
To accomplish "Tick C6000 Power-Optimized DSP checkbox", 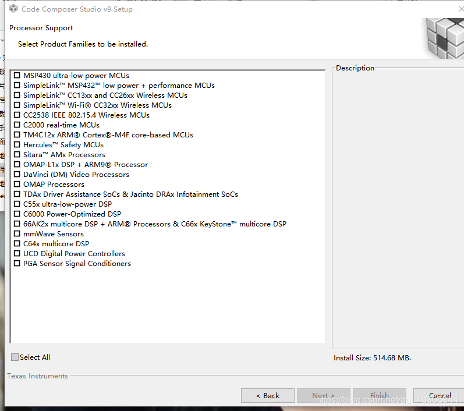I will click(x=17, y=214).
